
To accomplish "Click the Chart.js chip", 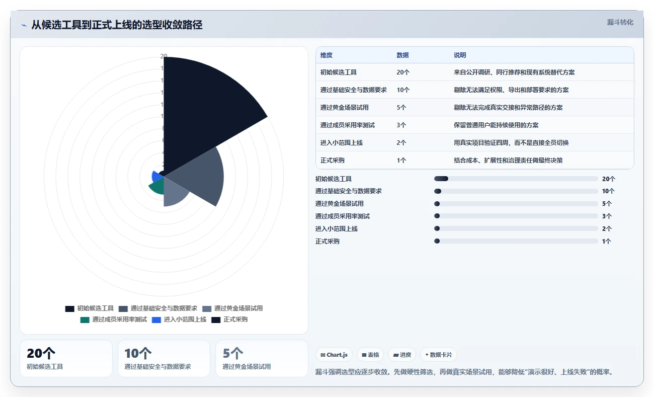I will (x=334, y=355).
